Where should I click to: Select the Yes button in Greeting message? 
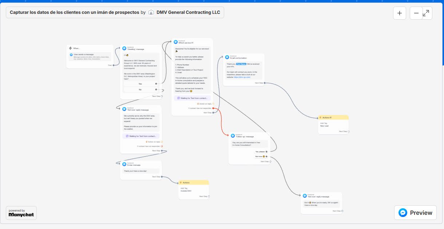140,84
